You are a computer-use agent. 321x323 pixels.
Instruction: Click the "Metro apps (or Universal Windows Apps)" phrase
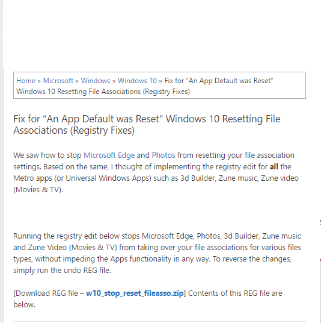82,178
